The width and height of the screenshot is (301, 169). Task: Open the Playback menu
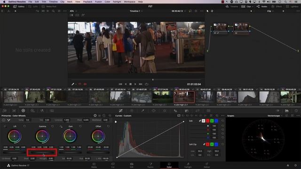(x=87, y=2)
